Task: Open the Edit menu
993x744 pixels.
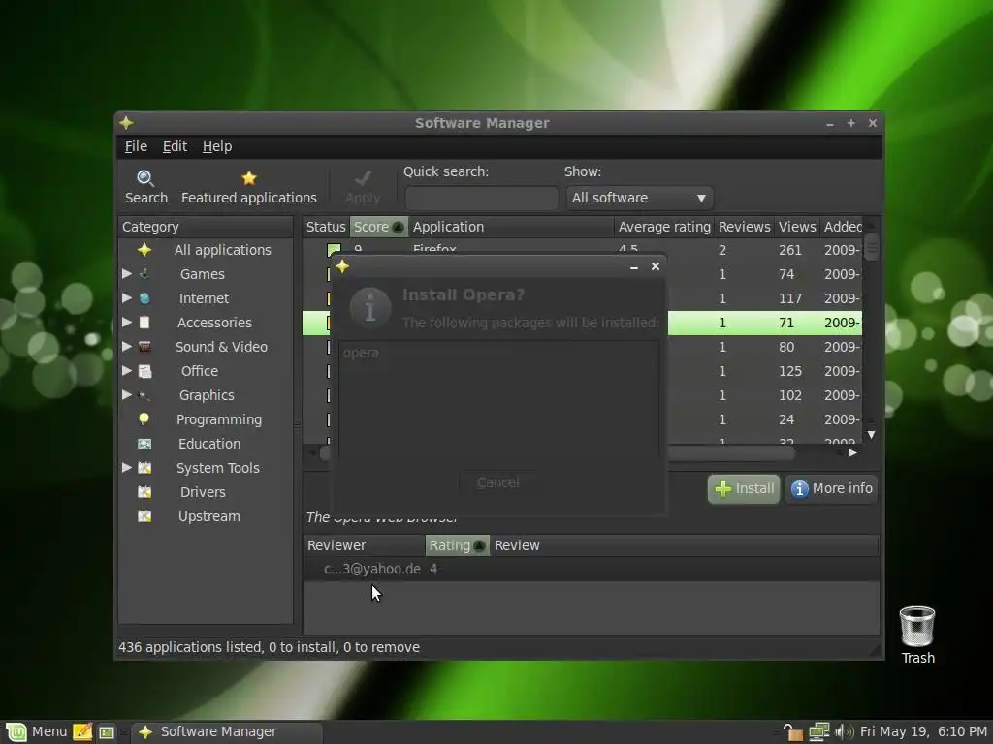Action: (175, 147)
